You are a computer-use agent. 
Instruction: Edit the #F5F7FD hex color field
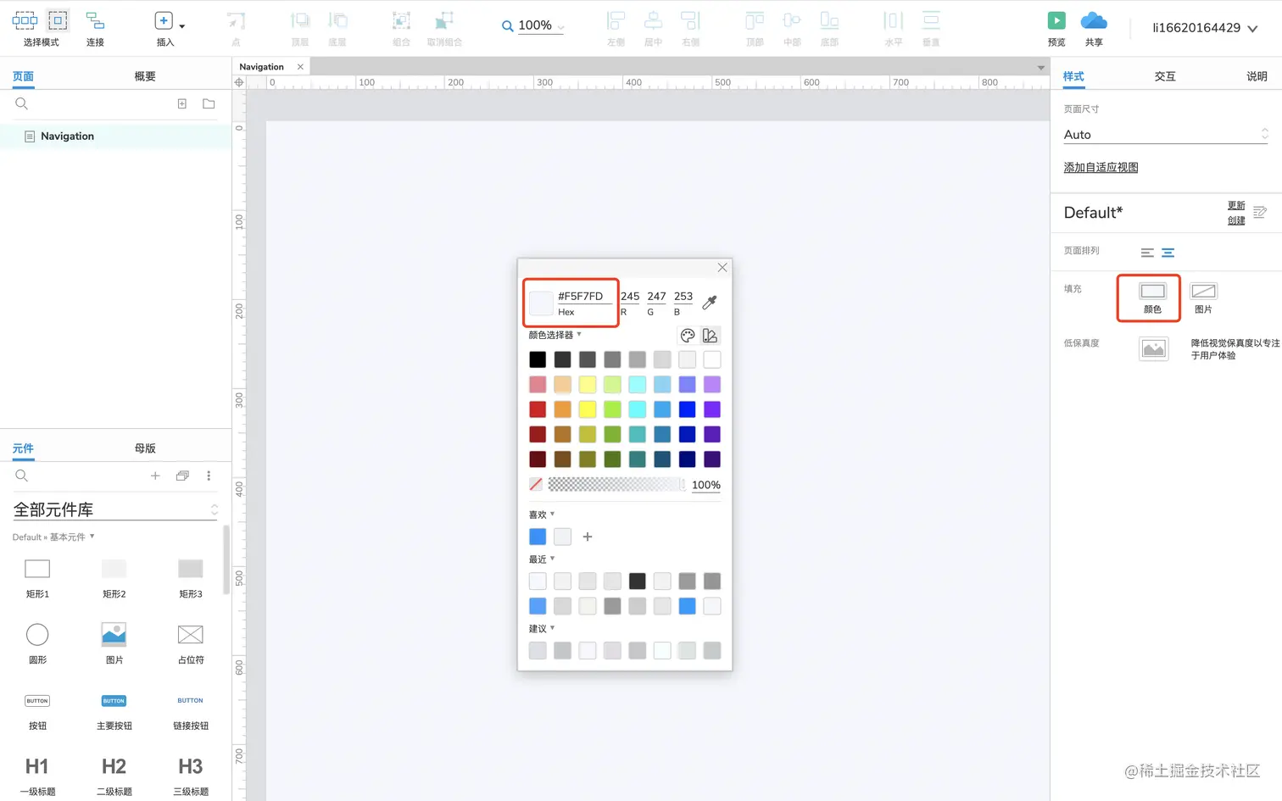[x=584, y=296]
